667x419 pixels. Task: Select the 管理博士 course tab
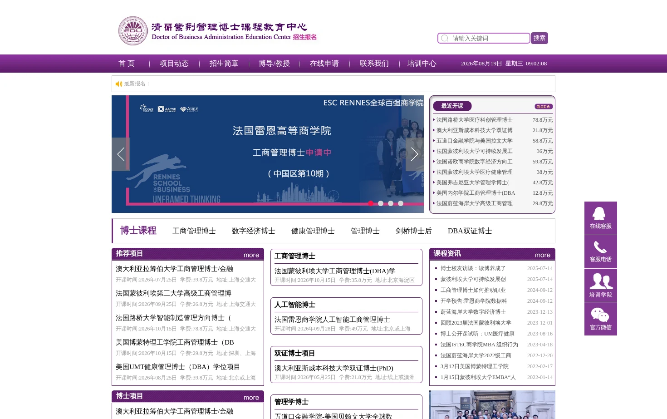[x=365, y=231]
